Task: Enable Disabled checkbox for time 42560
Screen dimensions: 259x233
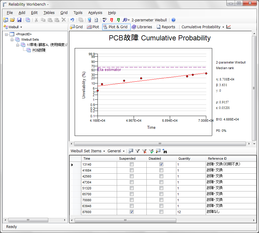Action: [162, 176]
